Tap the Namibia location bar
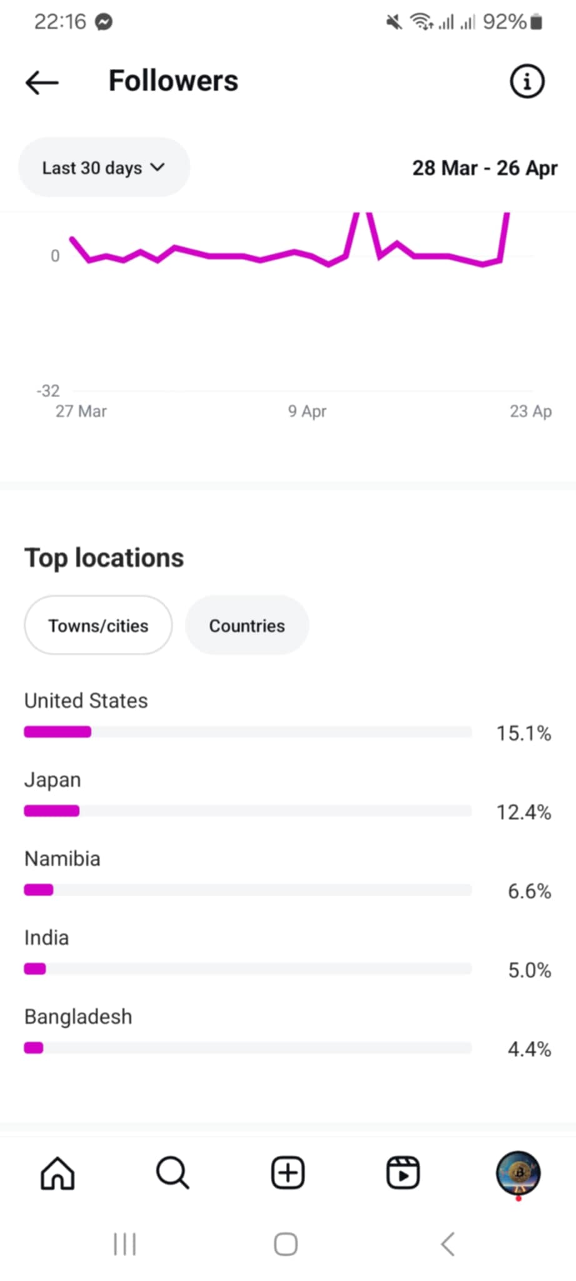 click(248, 890)
